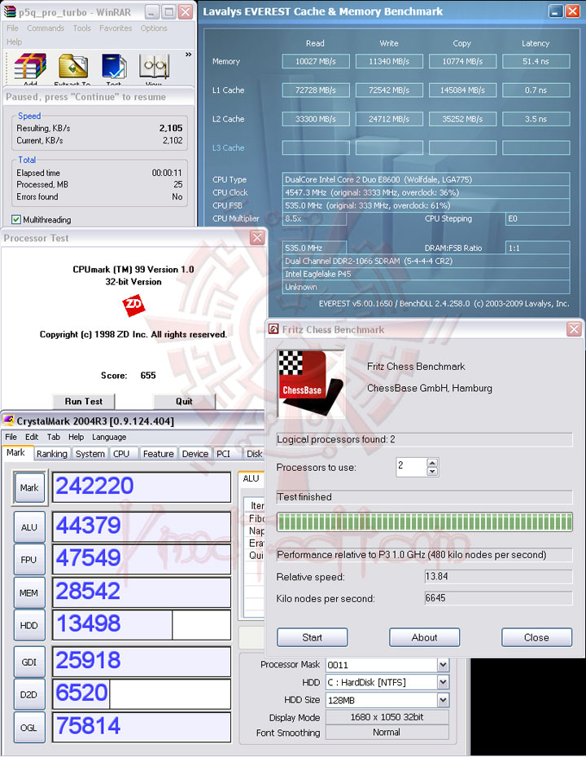Click the WinRAR Add toolbar icon
The width and height of the screenshot is (586, 757).
30,68
